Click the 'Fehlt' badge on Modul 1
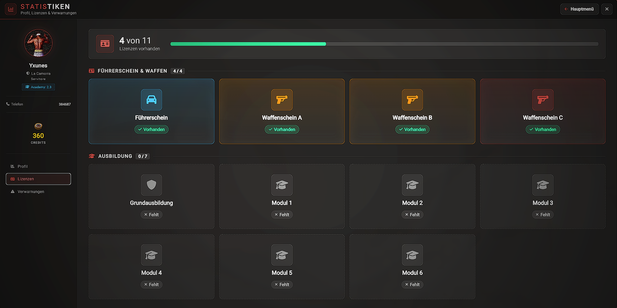617x308 pixels. pos(282,215)
